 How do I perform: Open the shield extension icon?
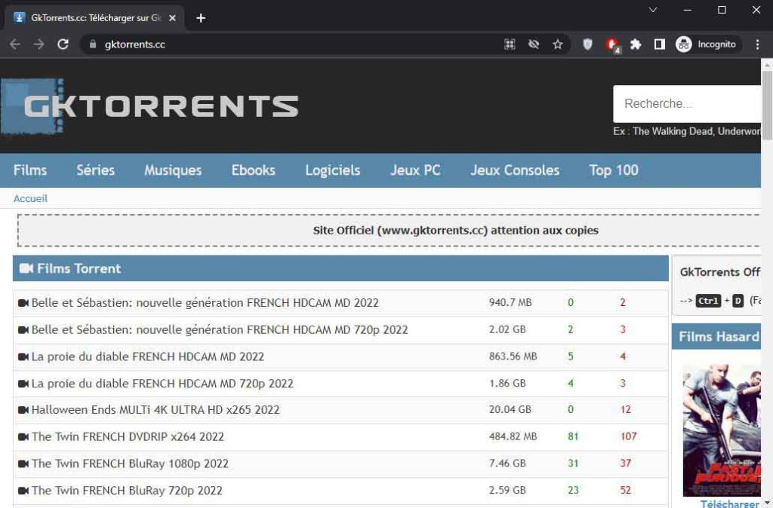point(587,44)
